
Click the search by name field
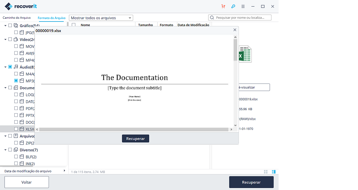coord(240,18)
